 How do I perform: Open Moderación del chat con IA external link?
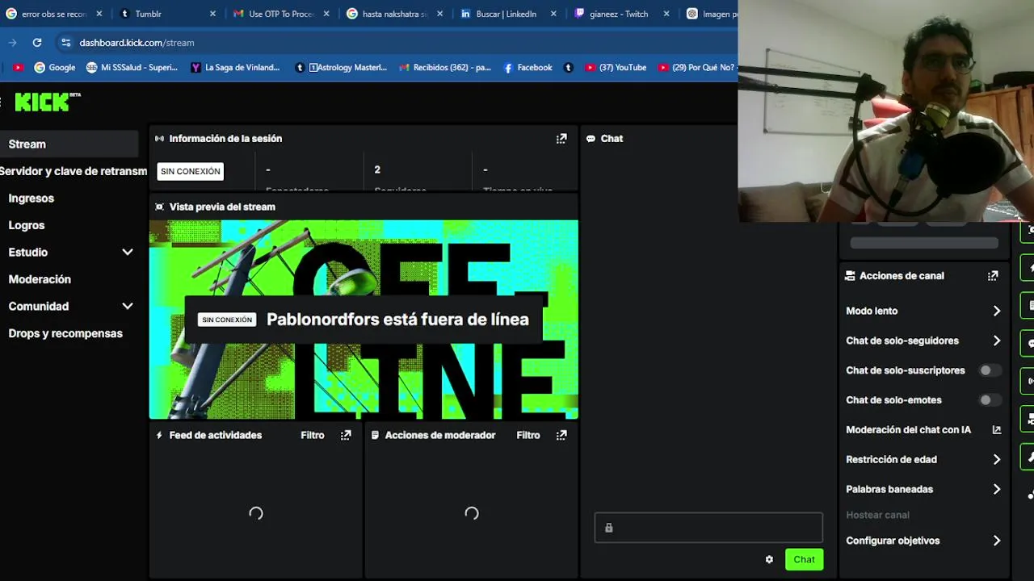[x=997, y=430]
